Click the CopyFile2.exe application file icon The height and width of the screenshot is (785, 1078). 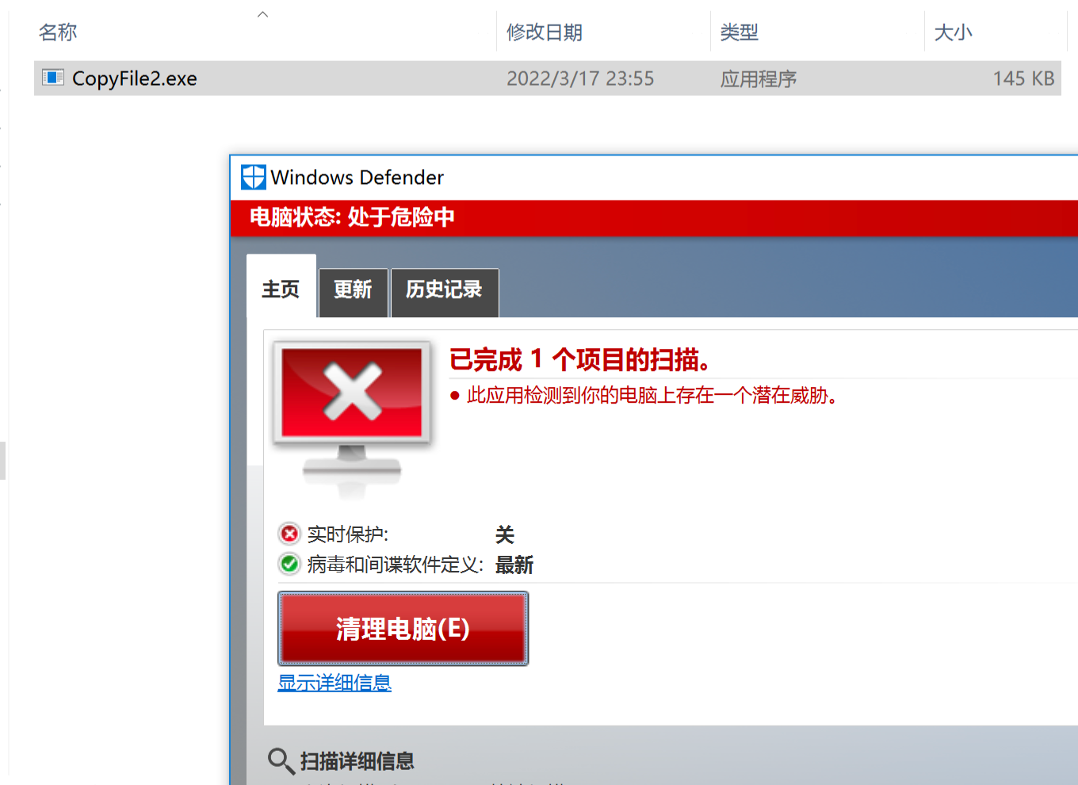53,78
